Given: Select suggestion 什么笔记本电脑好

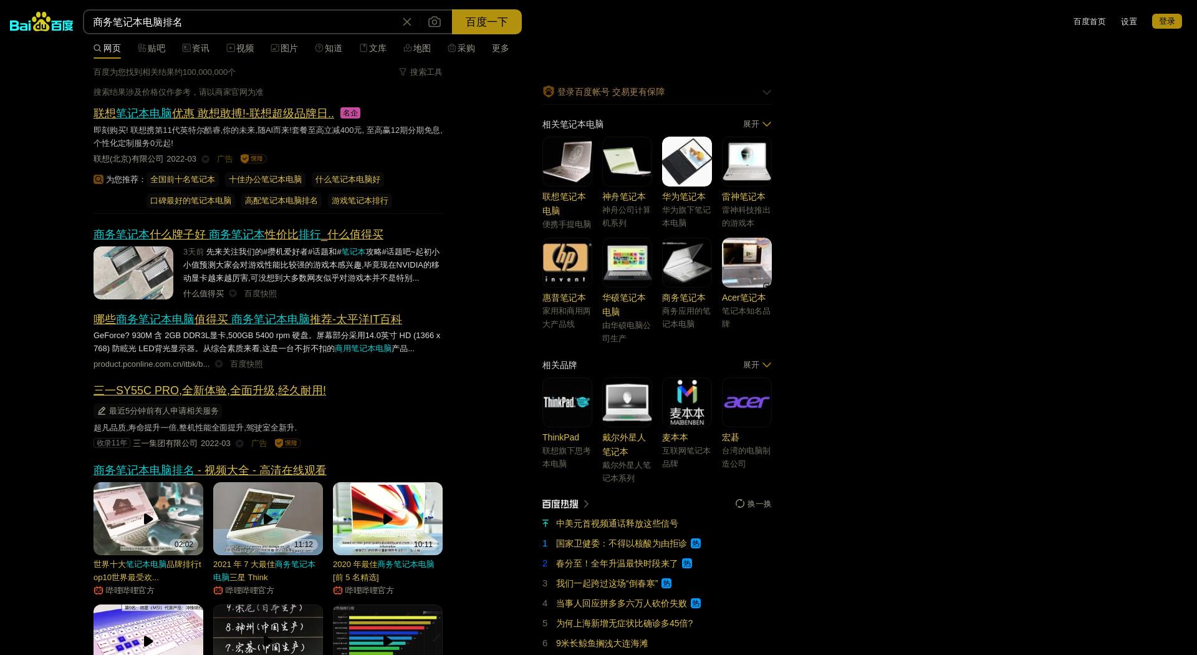Looking at the screenshot, I should pos(347,179).
